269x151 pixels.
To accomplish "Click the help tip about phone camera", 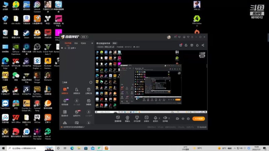I will (74, 127).
